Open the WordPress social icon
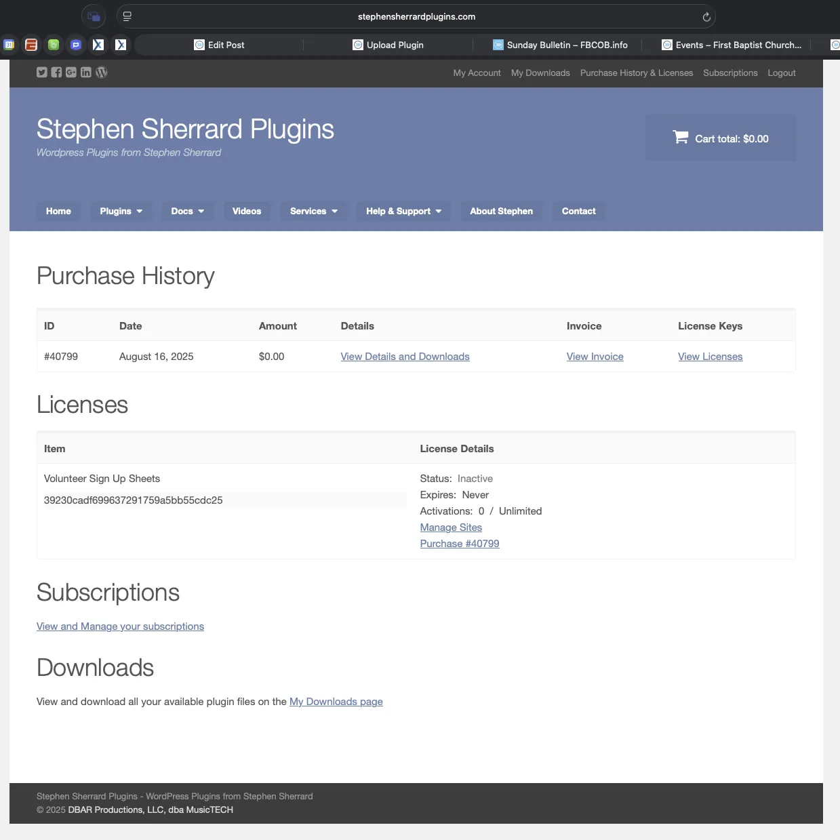The width and height of the screenshot is (840, 840). point(102,73)
